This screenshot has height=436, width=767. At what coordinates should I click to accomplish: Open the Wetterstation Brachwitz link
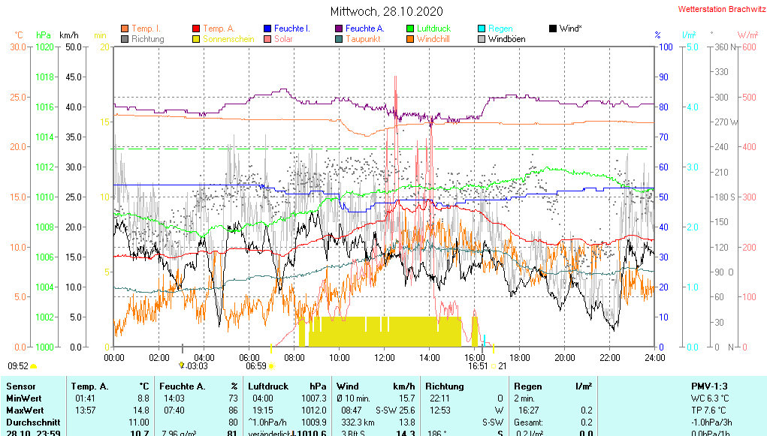pyautogui.click(x=720, y=10)
